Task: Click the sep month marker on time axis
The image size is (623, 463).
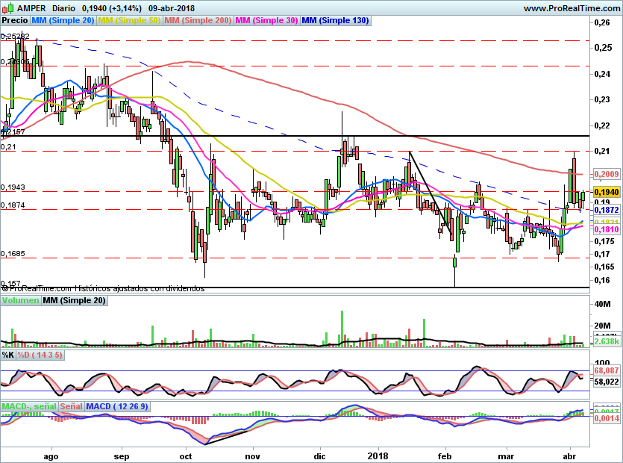Action: coord(122,456)
